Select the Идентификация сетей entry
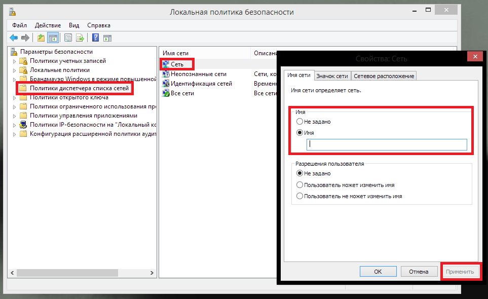Image resolution: width=488 pixels, height=299 pixels. pos(201,84)
